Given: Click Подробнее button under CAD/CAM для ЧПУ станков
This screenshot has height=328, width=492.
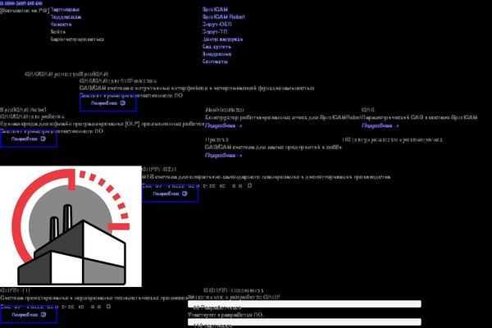Looking at the screenshot, I should click(108, 103).
